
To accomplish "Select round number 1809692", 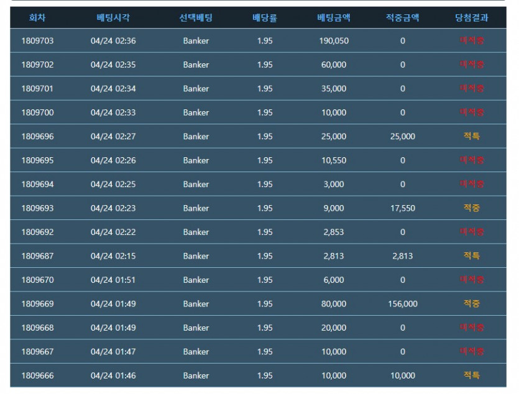I will (37, 232).
